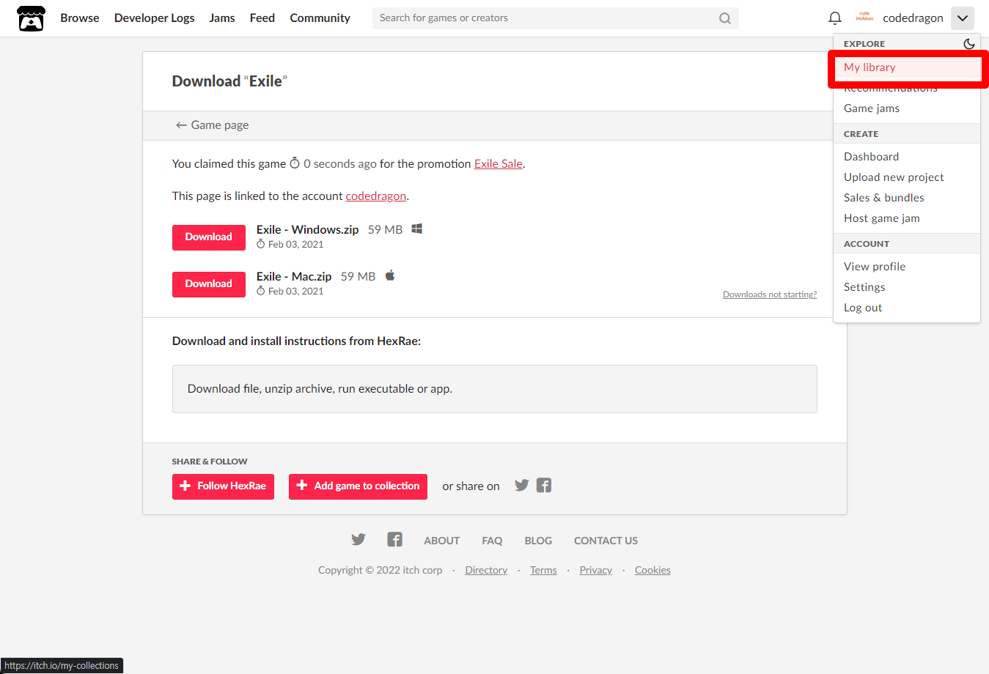Open the Jams page
Image resolution: width=989 pixels, height=674 pixels.
coord(222,18)
